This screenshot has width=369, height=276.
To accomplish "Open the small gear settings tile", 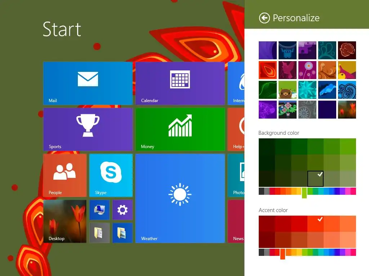I will (123, 210).
